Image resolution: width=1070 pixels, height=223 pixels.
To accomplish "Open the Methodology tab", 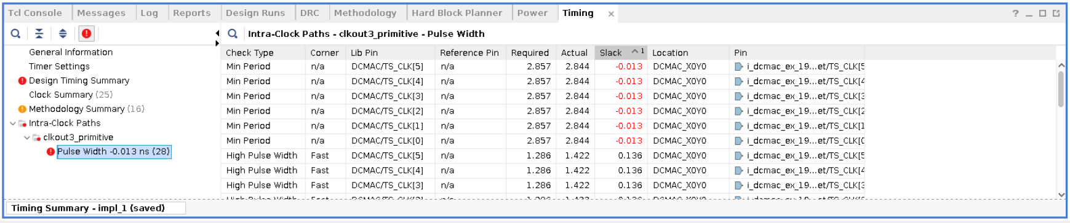I will coord(365,13).
